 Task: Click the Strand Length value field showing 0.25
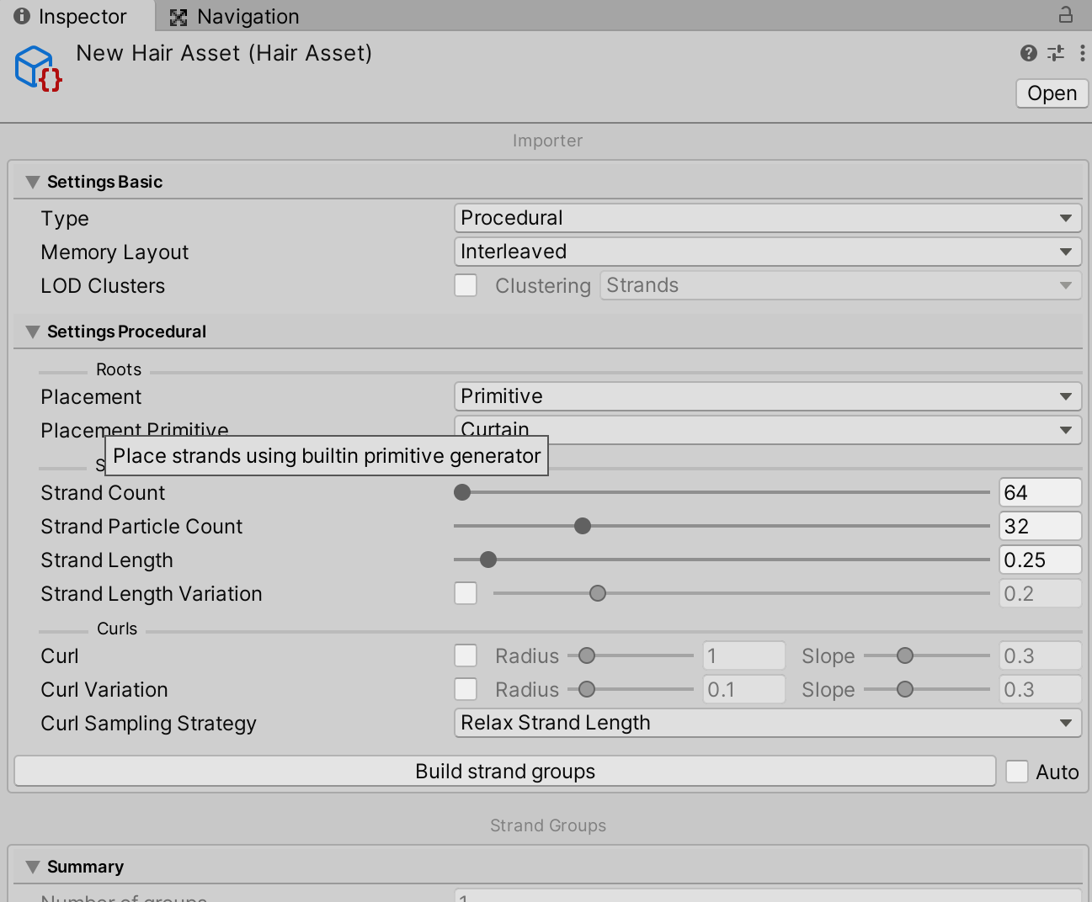(x=1040, y=560)
